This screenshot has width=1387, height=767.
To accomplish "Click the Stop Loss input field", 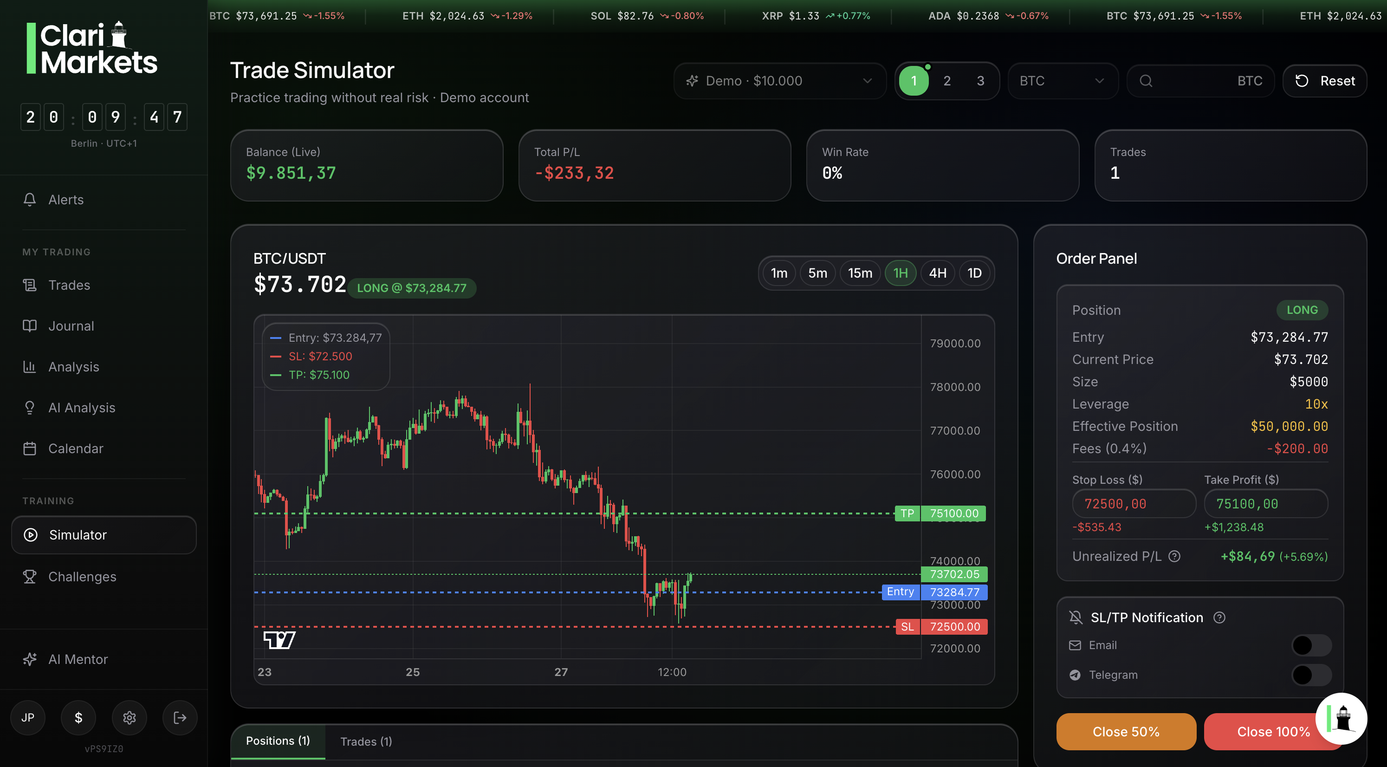I will (x=1134, y=504).
